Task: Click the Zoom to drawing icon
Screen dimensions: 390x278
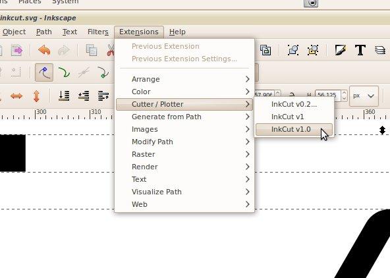Action: pyautogui.click(x=313, y=50)
